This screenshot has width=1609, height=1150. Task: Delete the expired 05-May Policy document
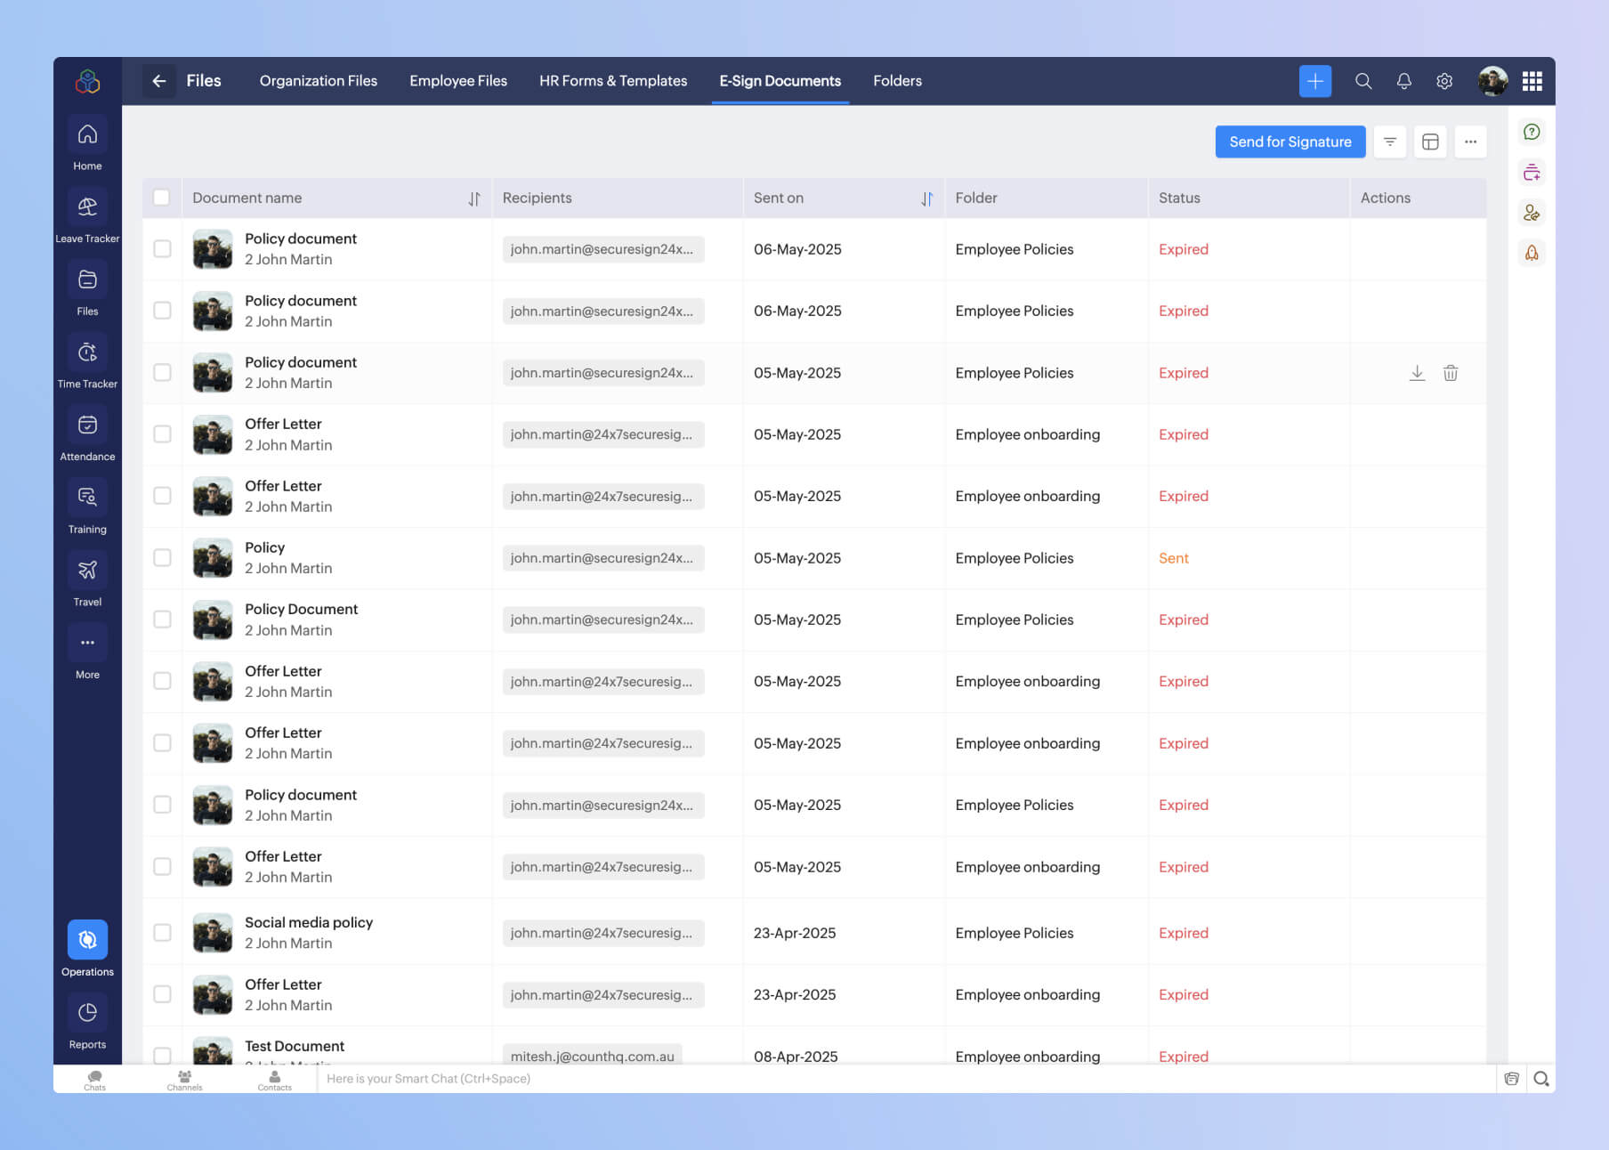tap(1451, 373)
